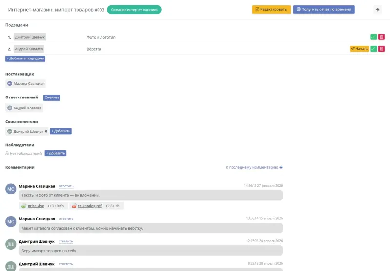Delete the 'Фото и логотип' subtask
Viewport: 390px width, 271px height.
[x=381, y=37]
